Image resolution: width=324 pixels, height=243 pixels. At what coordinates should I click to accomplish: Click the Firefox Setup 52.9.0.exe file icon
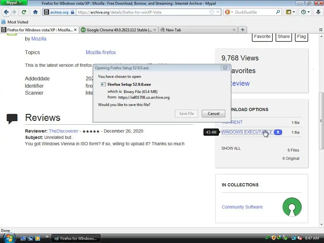coord(103,84)
